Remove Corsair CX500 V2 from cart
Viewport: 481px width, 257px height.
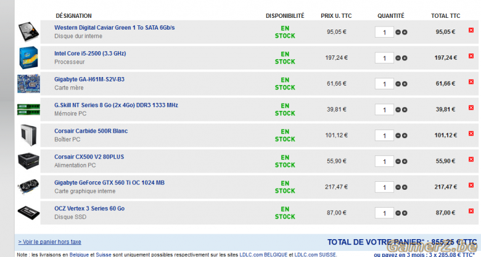click(x=471, y=159)
